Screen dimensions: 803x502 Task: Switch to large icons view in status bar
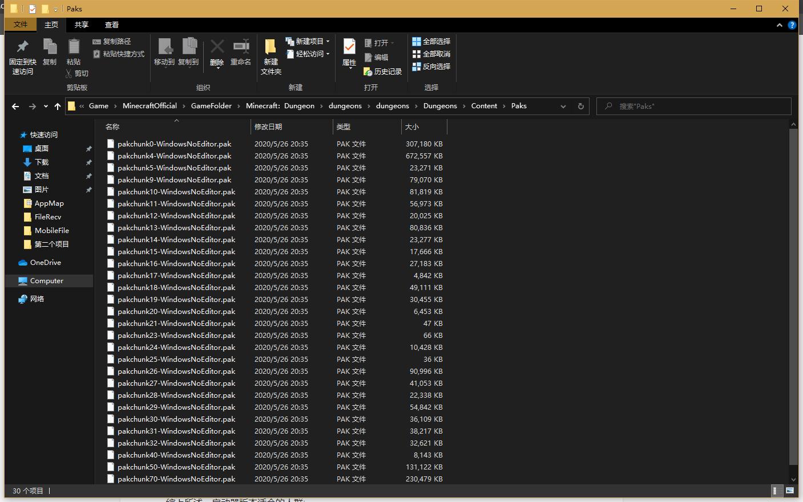pos(790,491)
